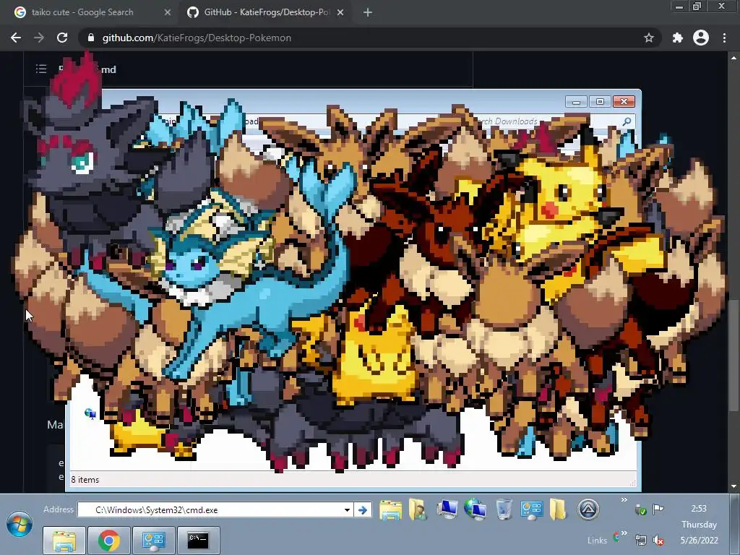Expand the desktop toolbar overflow chevron
The width and height of the screenshot is (740, 555).
coord(624,500)
